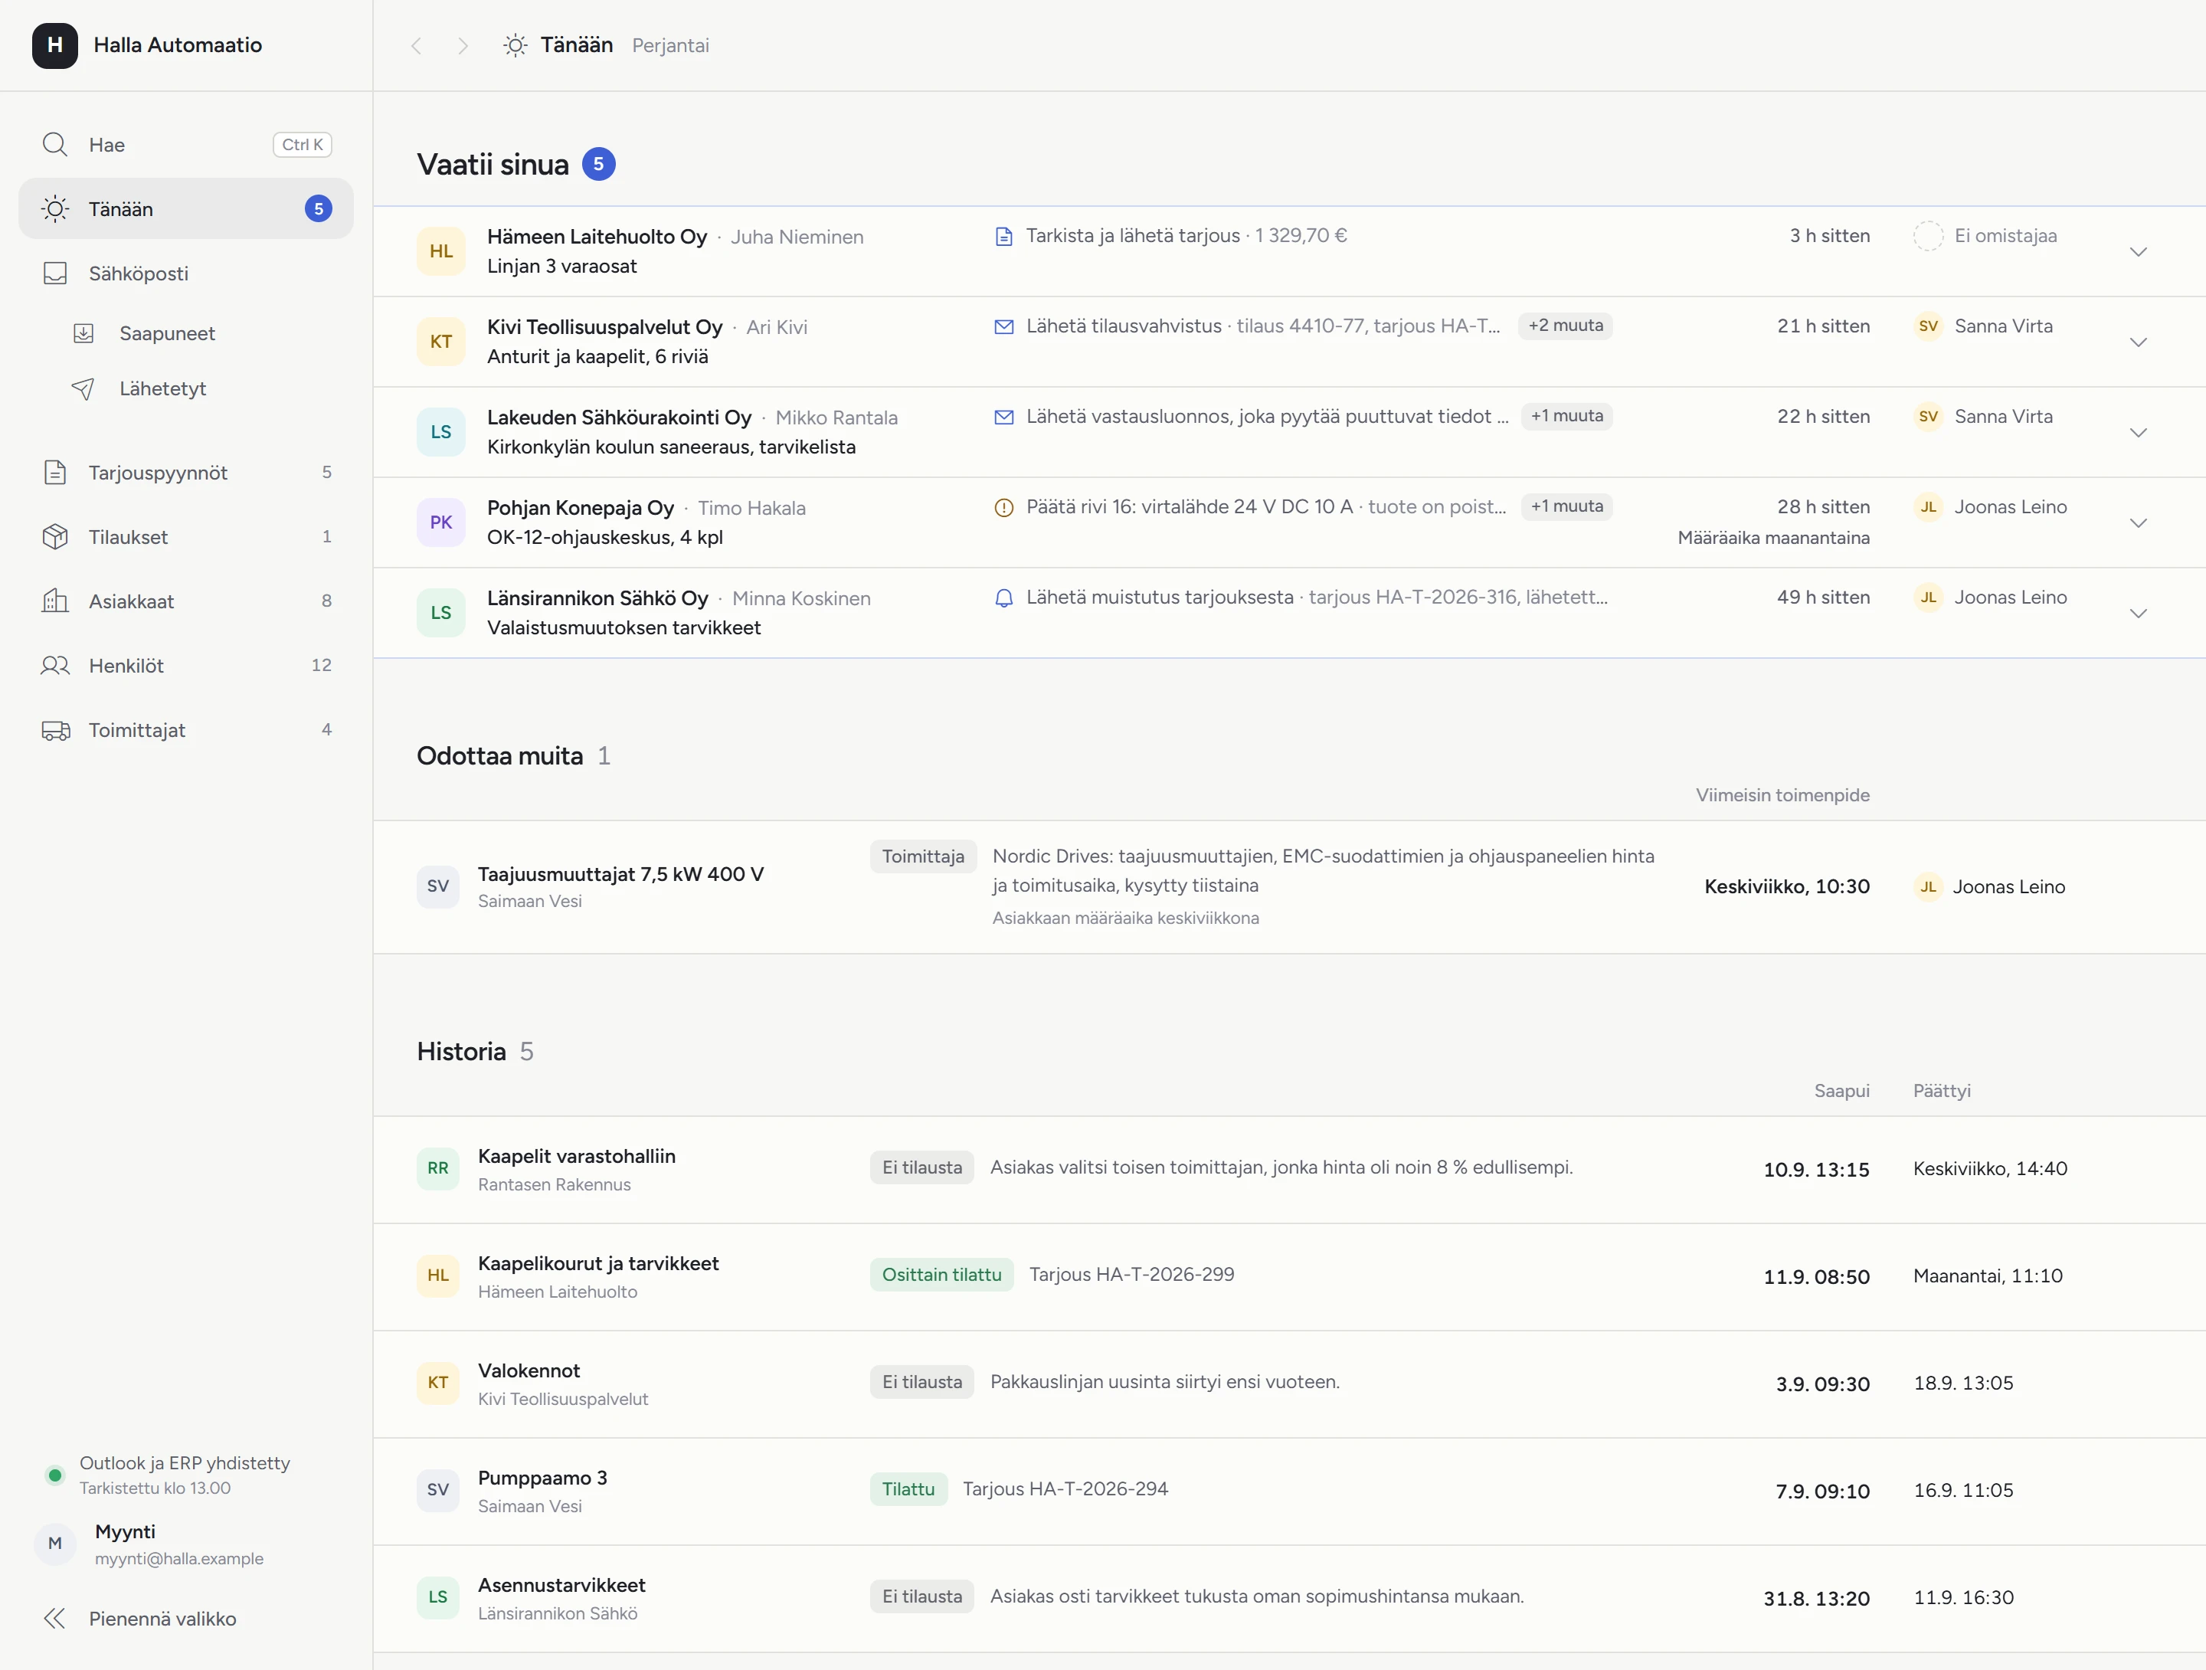The height and width of the screenshot is (1670, 2206).
Task: Open Toimittajat in the sidebar
Action: (186, 730)
